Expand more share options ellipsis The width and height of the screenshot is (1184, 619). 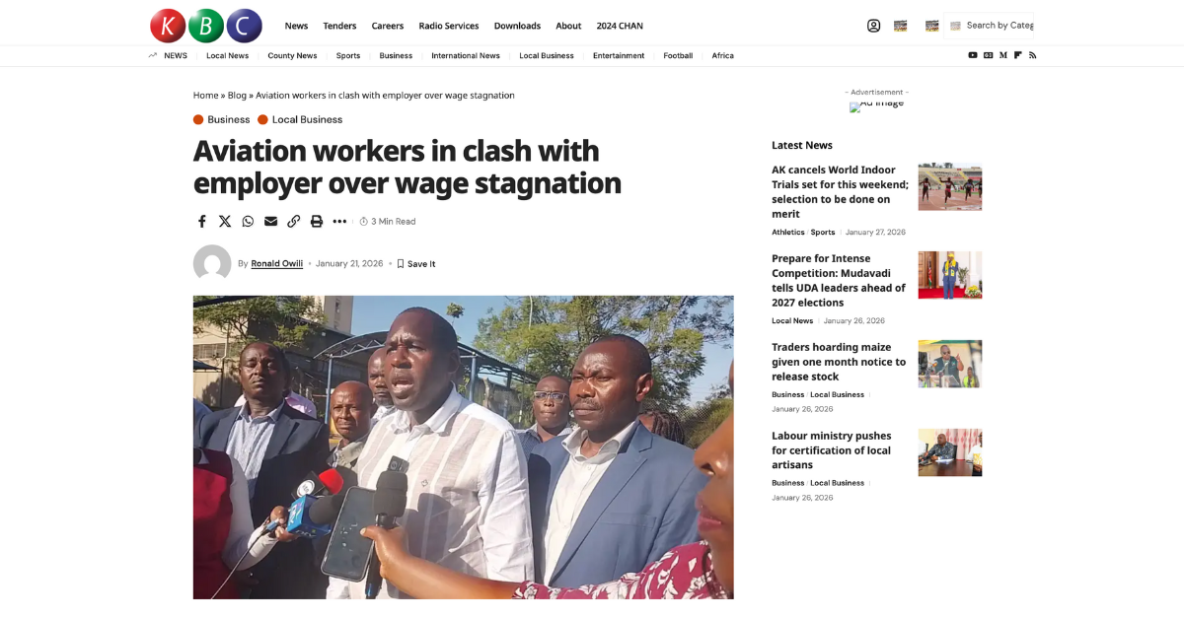click(339, 222)
